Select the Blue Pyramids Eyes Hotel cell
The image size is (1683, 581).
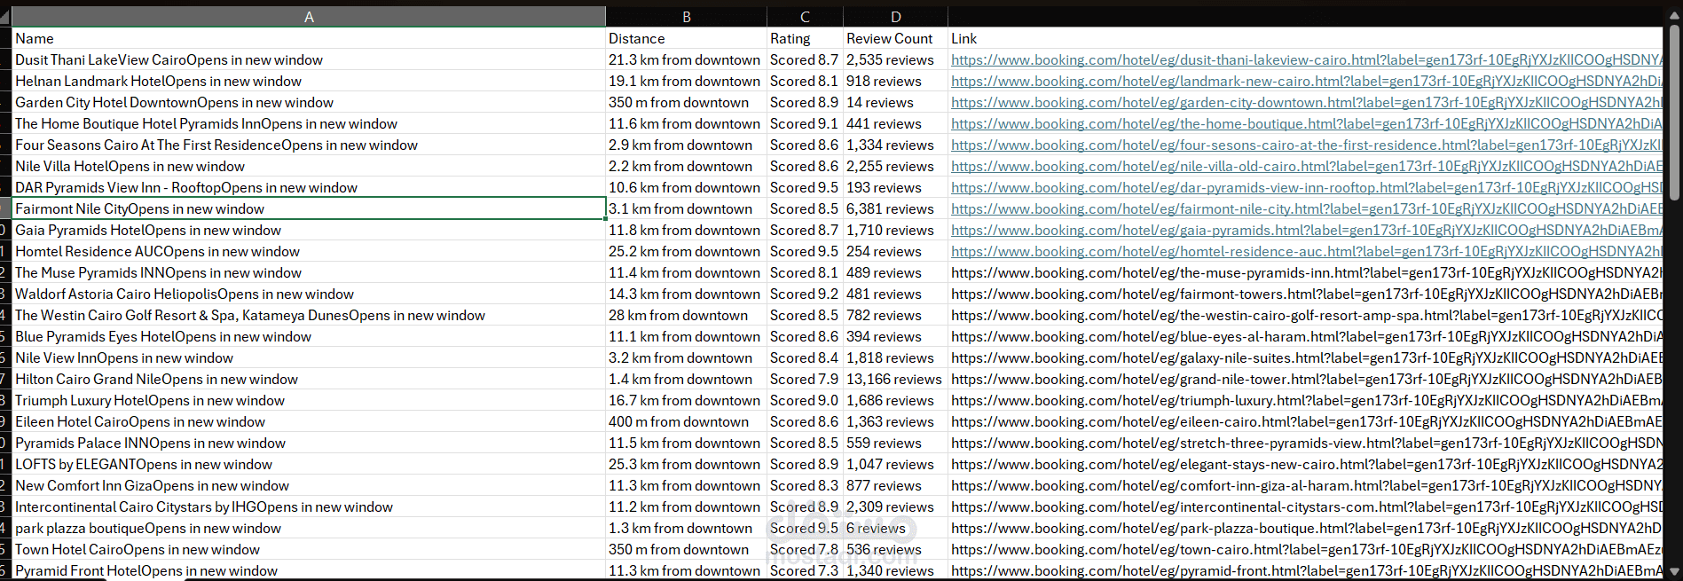tap(309, 336)
